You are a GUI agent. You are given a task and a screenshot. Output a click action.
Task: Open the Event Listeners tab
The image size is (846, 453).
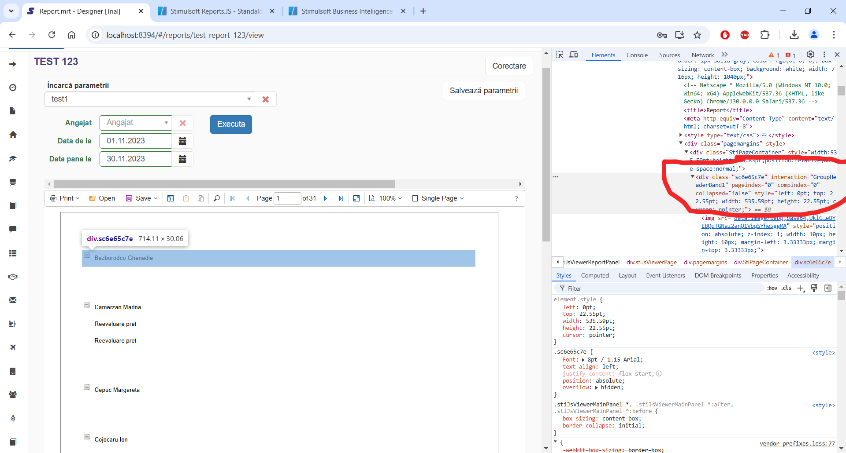coord(665,275)
